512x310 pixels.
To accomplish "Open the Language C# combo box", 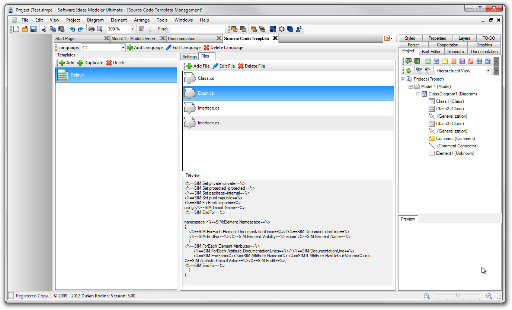I will pyautogui.click(x=103, y=48).
